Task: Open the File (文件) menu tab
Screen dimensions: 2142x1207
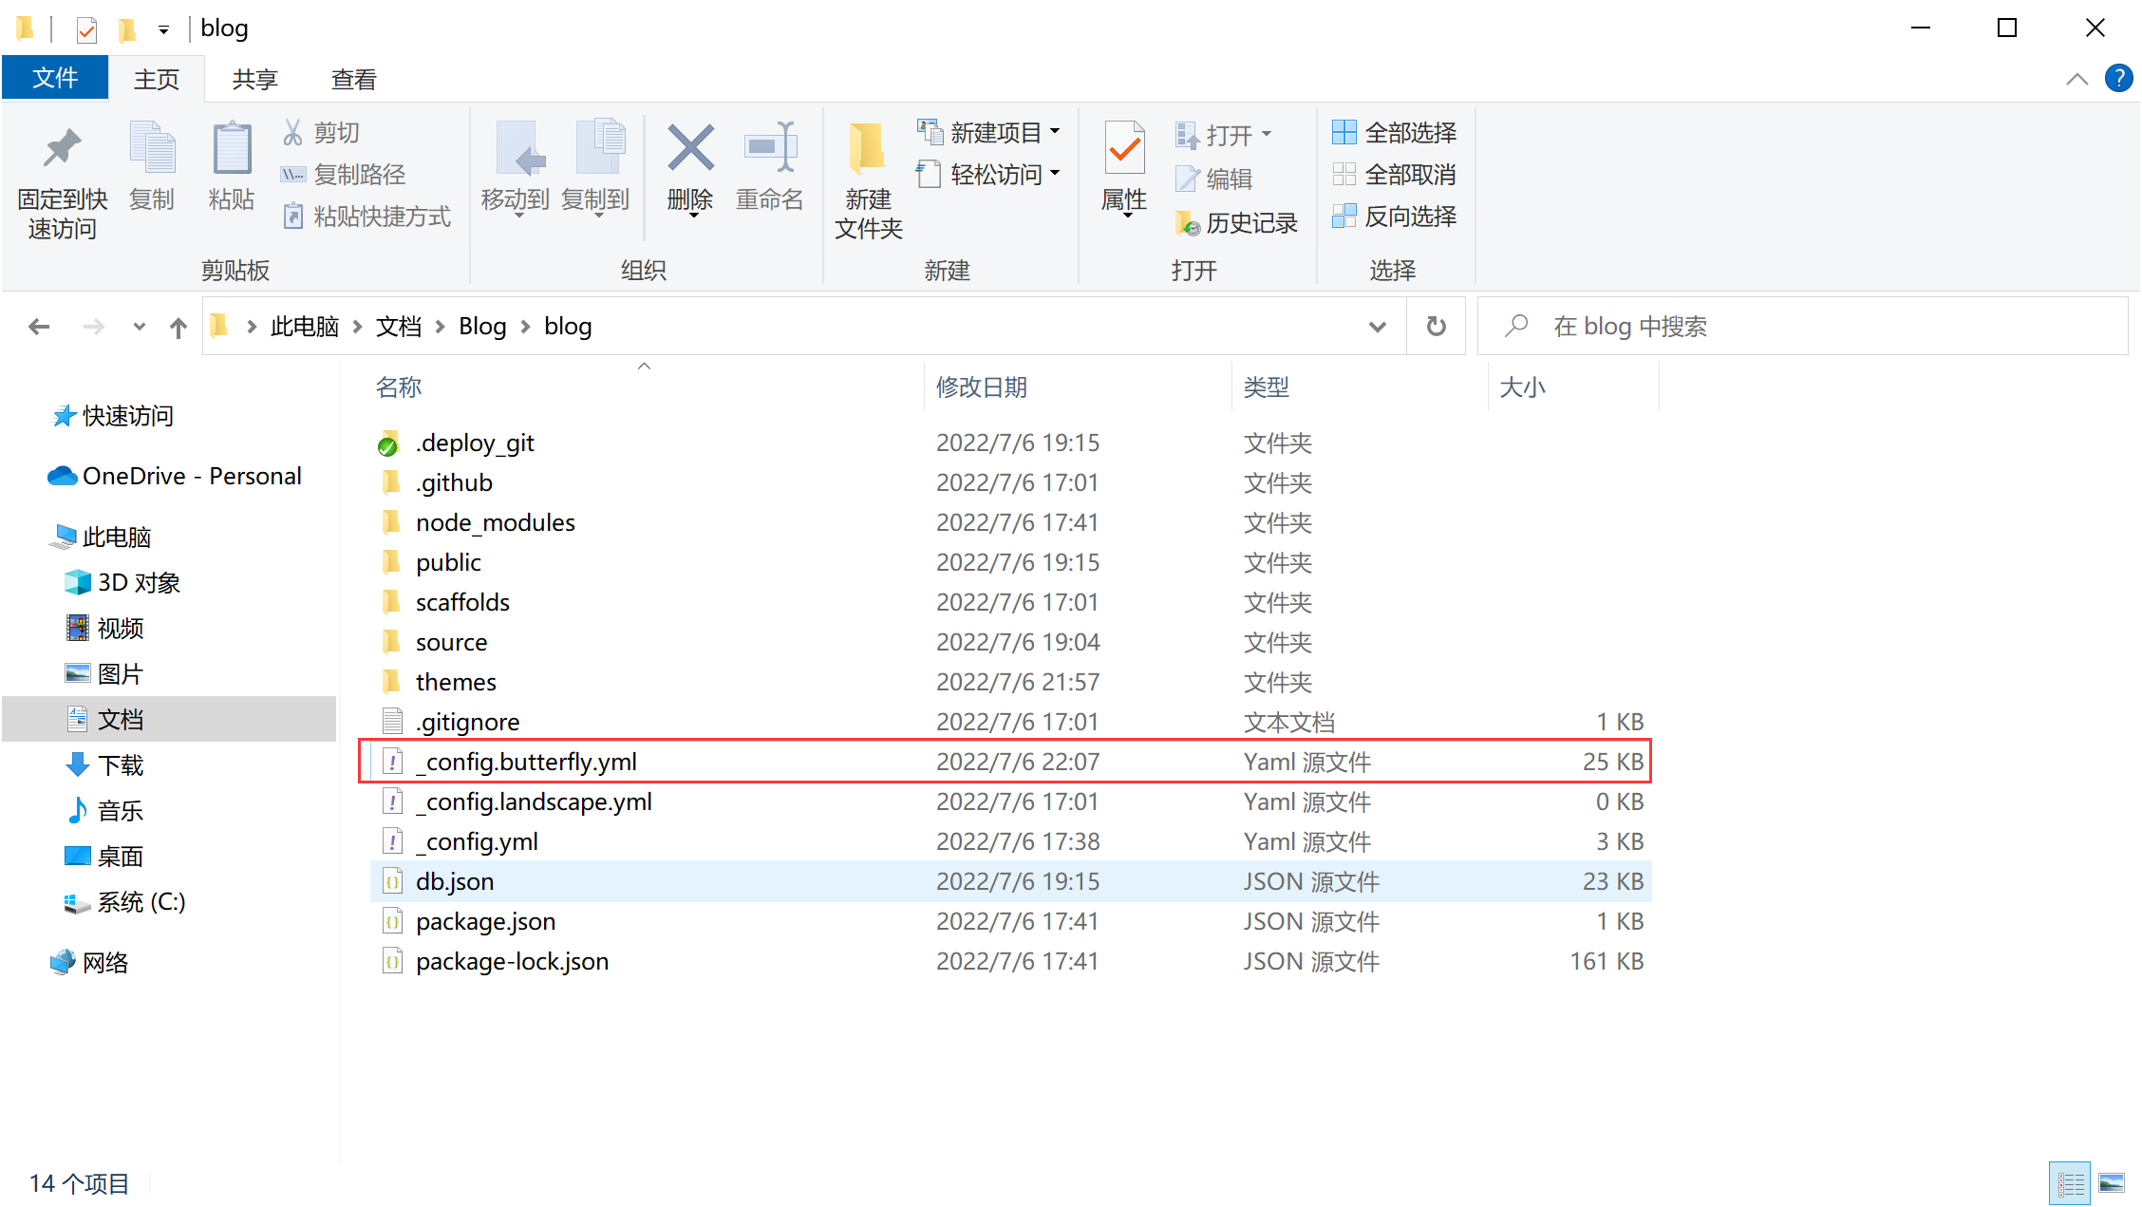Action: pos(55,78)
